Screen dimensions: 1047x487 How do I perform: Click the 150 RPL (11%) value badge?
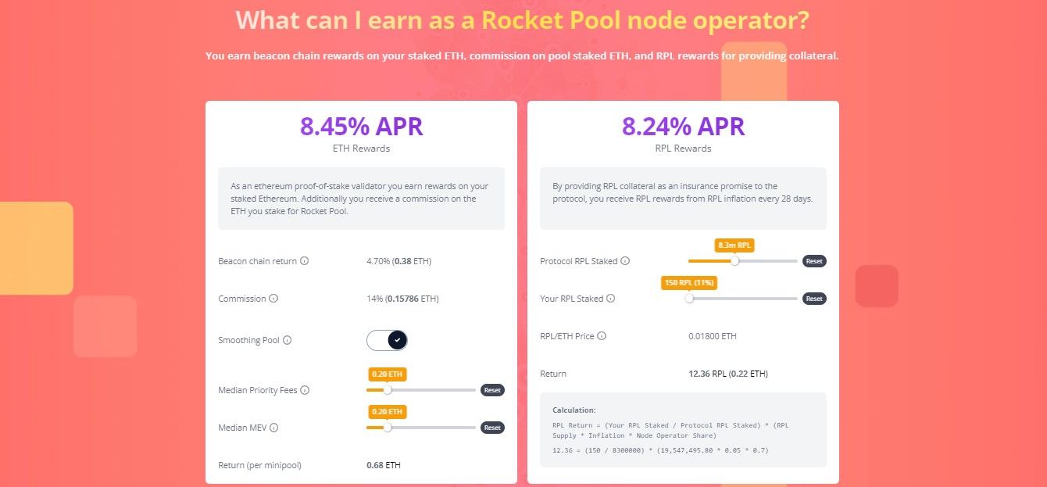coord(688,282)
